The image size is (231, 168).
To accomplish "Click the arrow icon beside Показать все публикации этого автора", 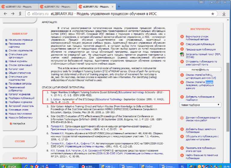I will click(x=182, y=148).
